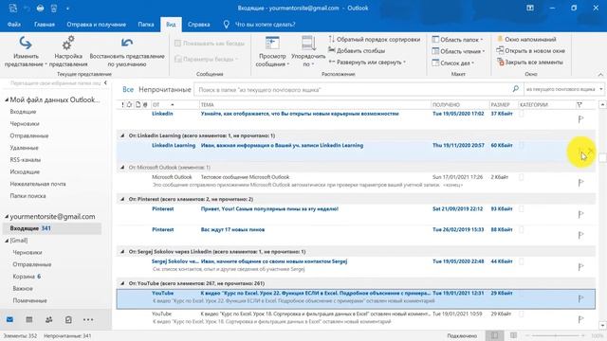Click the Undo icon in title bar
The width and height of the screenshot is (607, 341).
(27, 9)
